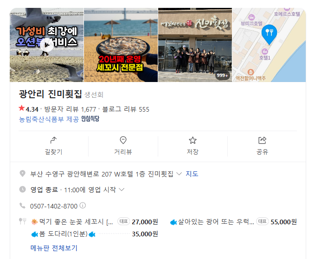Image resolution: width=315 pixels, height=259 pixels.
Task: Click the phone number info icon
Action: click(x=83, y=205)
